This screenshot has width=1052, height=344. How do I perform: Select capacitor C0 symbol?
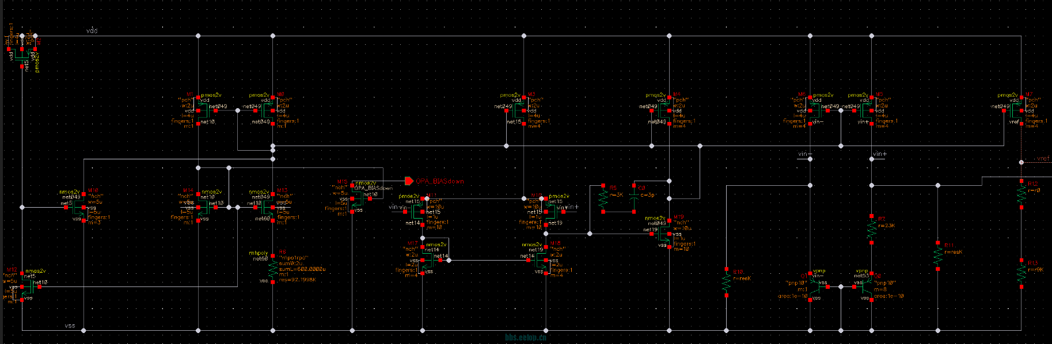click(x=634, y=196)
